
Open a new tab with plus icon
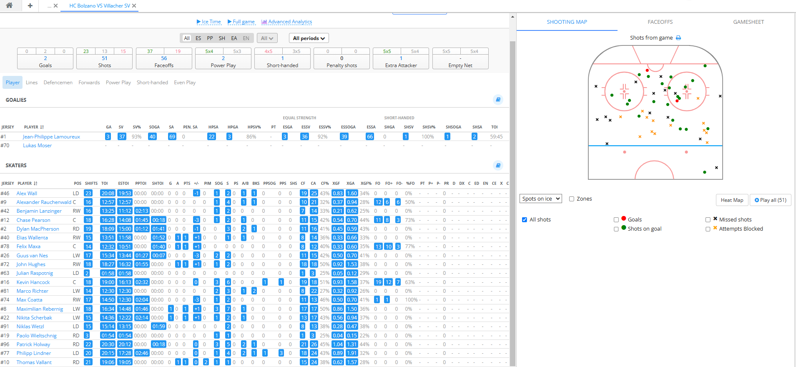[30, 6]
